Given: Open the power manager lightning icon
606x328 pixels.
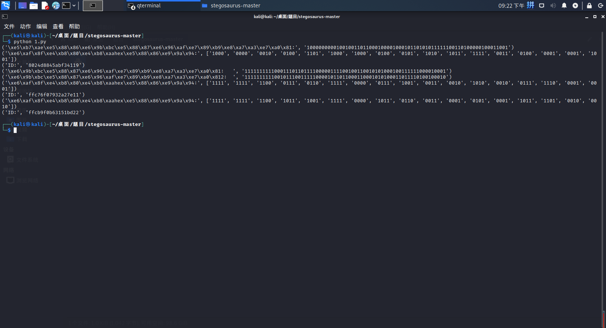Looking at the screenshot, I should coord(575,6).
